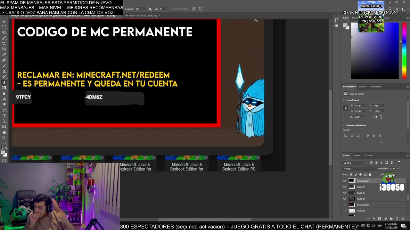Select the Blur tool
Viewport: 410px width, 230px height.
(4, 93)
